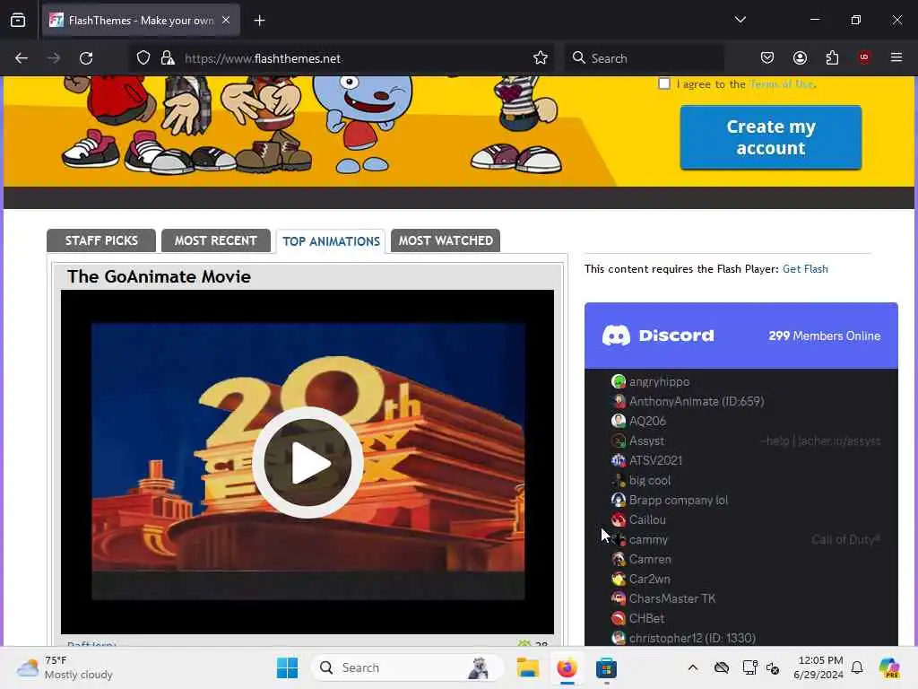The height and width of the screenshot is (689, 918).
Task: Select the Top Animations tab
Action: pyautogui.click(x=331, y=241)
